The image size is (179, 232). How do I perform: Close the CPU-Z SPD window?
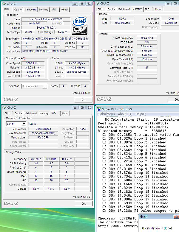point(89,108)
